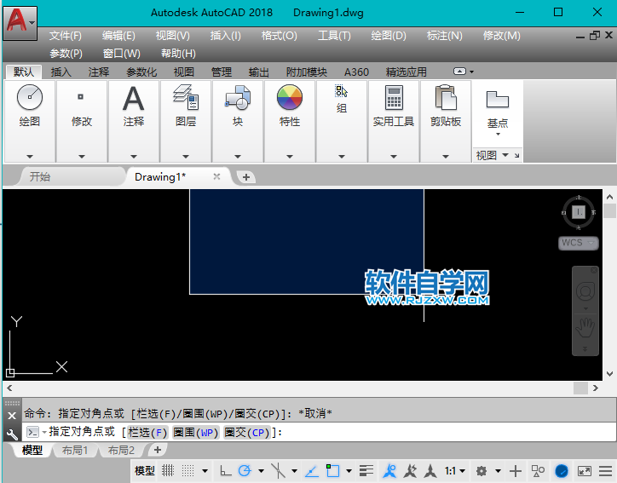
Task: Toggle the grid display in status bar
Action: 168,470
